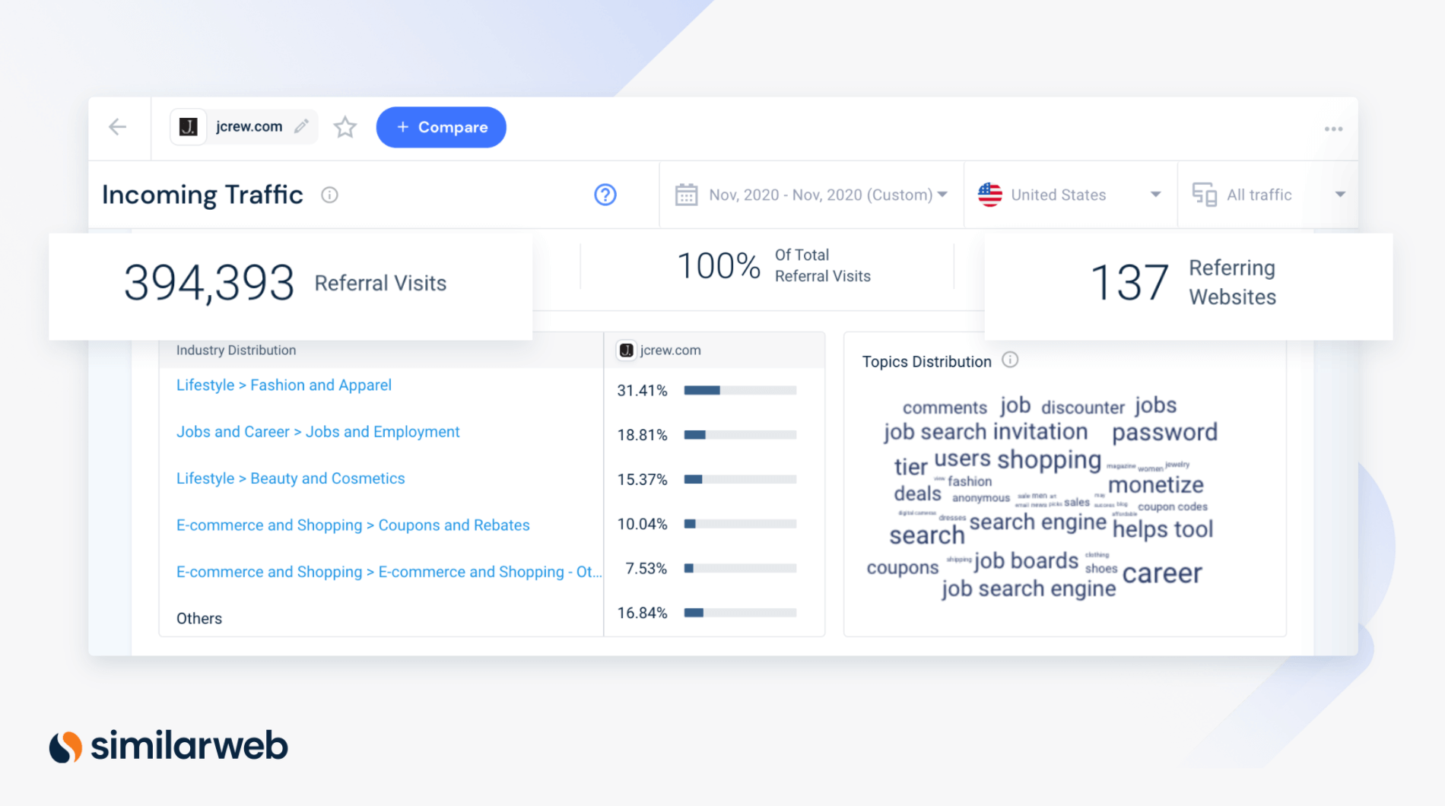
Task: Select 'helps tool' in the word cloud
Action: click(1163, 529)
